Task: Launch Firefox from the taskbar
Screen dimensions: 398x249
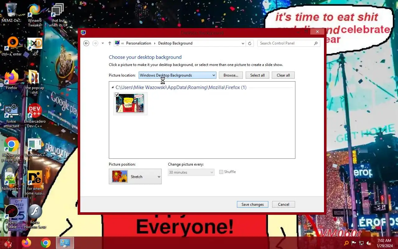Action: point(26,243)
